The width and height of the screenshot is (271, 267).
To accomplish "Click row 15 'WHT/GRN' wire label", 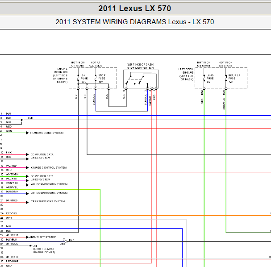I will (x=12, y=175).
